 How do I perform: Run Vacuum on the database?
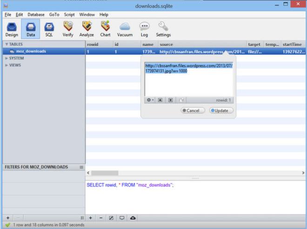[125, 29]
